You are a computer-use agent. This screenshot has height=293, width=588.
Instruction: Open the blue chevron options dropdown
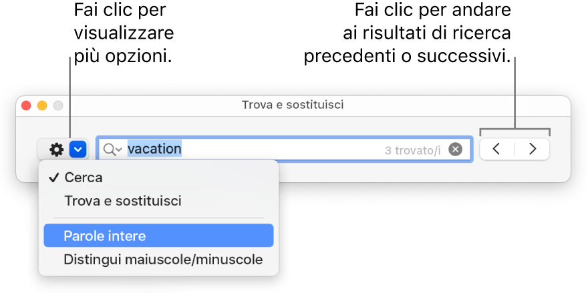pos(78,150)
